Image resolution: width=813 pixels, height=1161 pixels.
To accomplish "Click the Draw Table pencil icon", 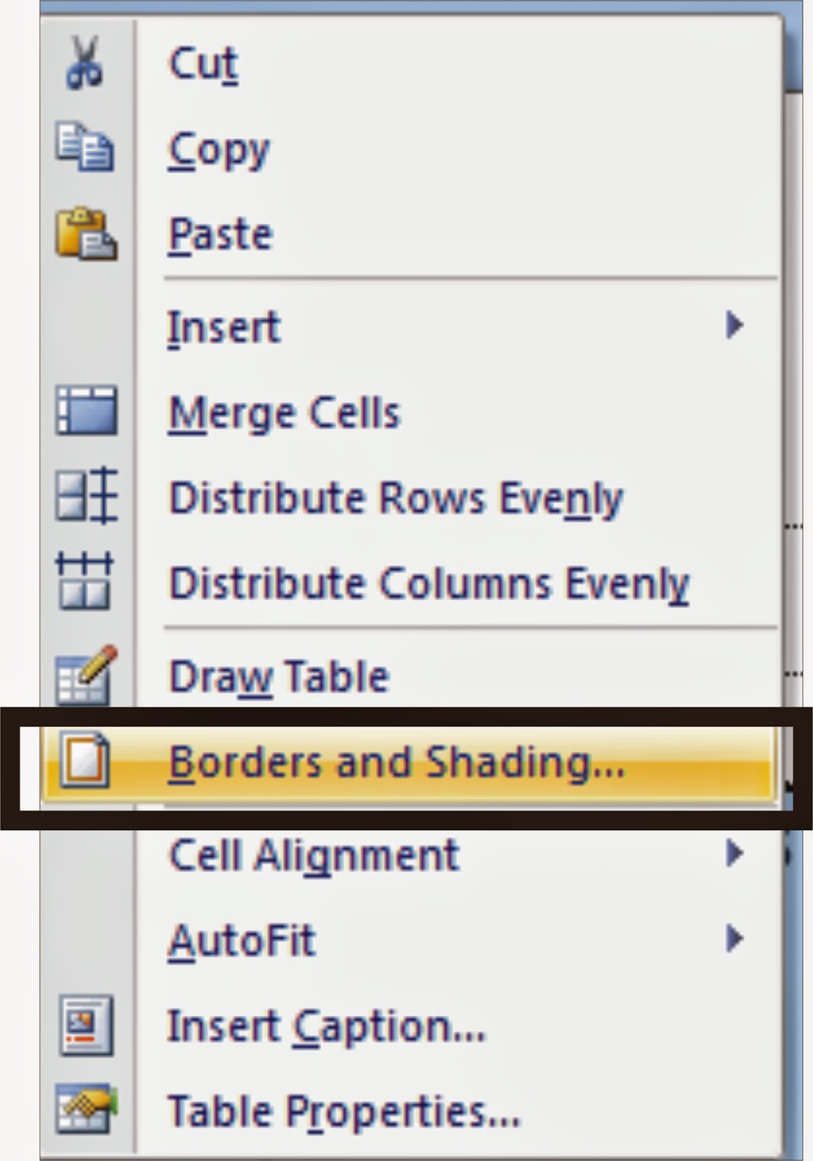I will click(86, 675).
